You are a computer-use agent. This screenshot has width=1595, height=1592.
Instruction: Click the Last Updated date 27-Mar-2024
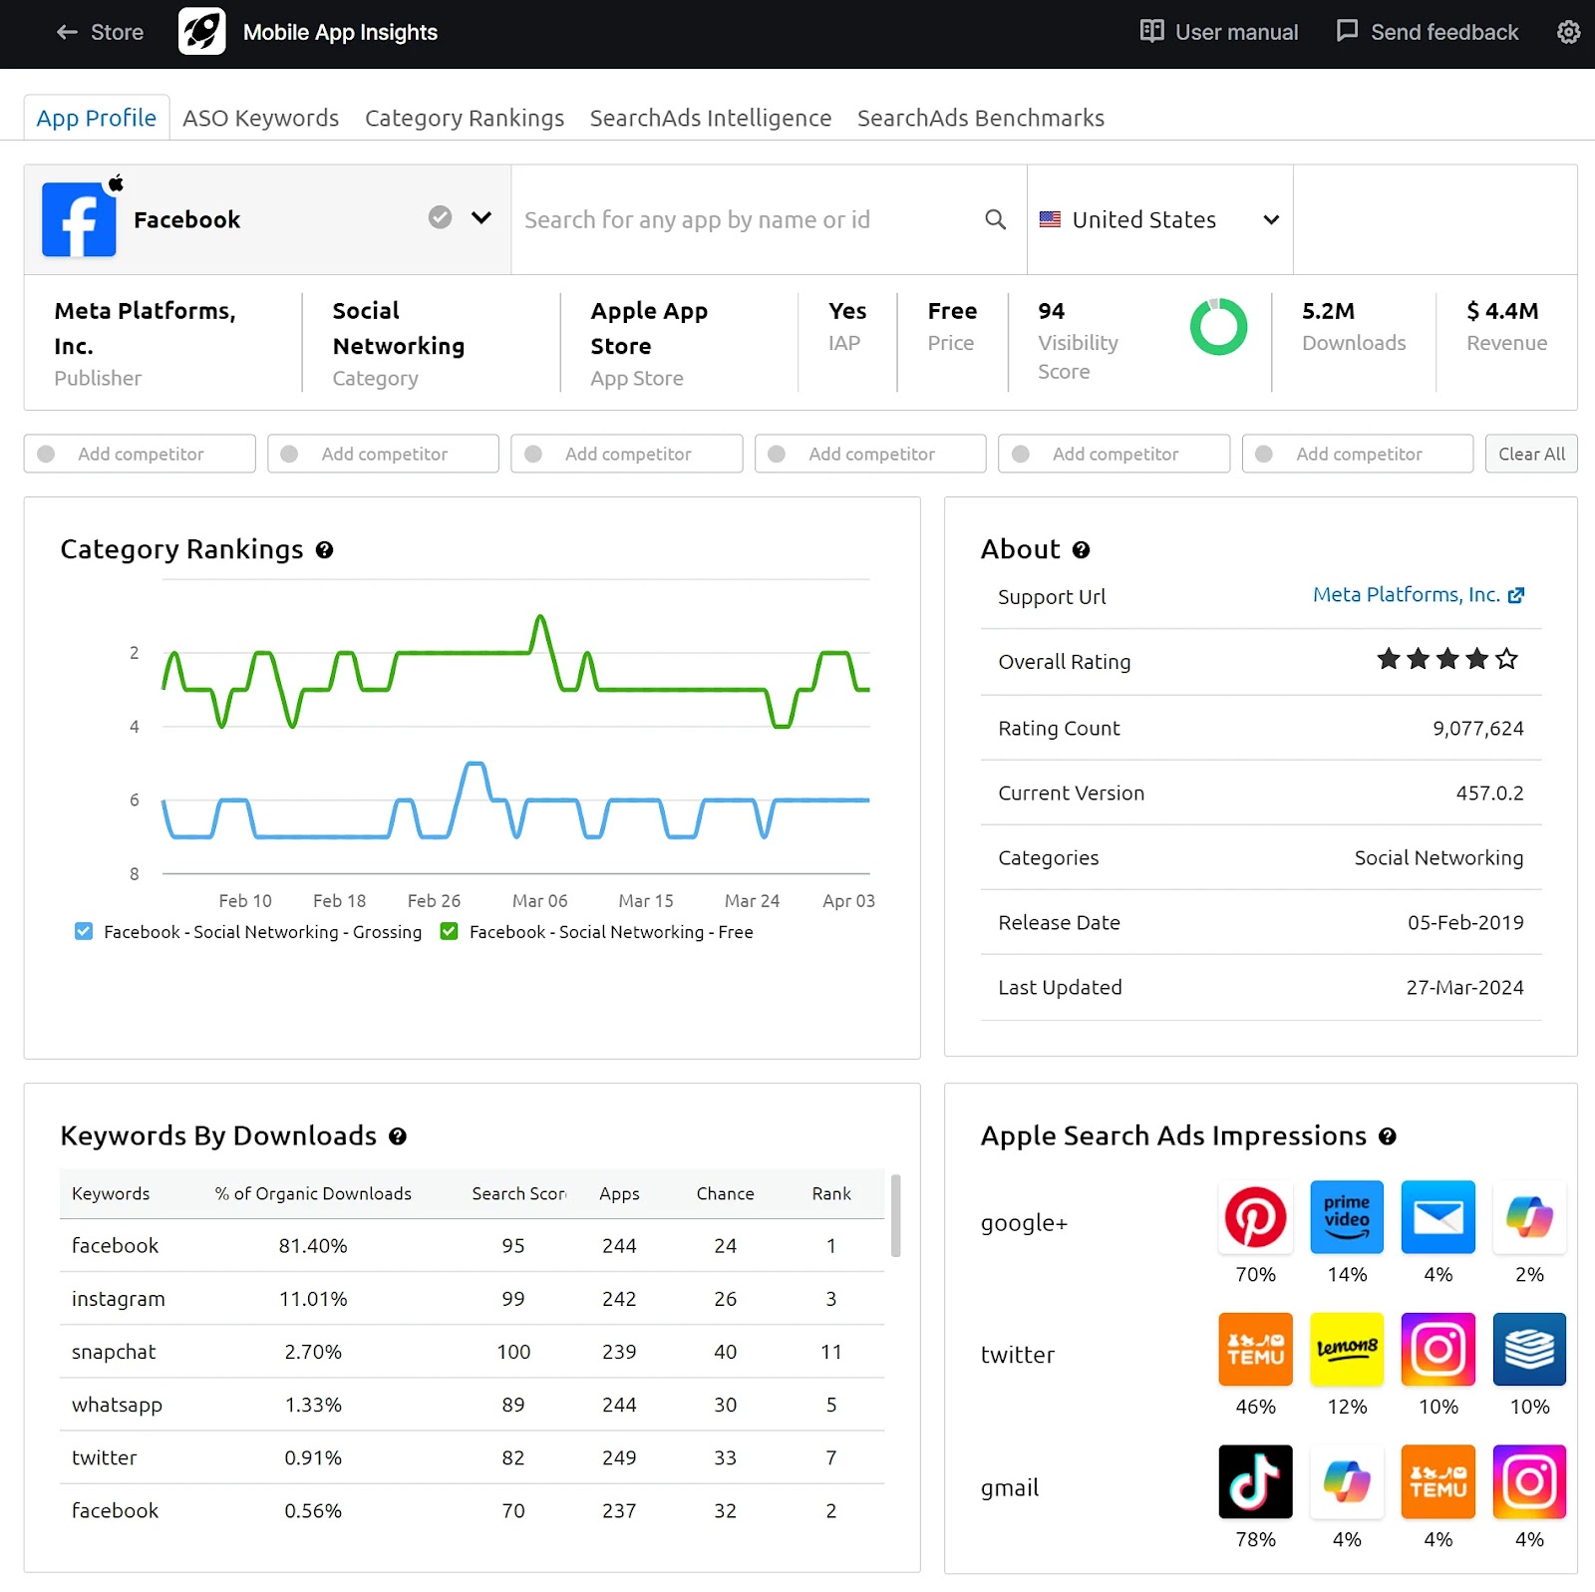tap(1464, 988)
